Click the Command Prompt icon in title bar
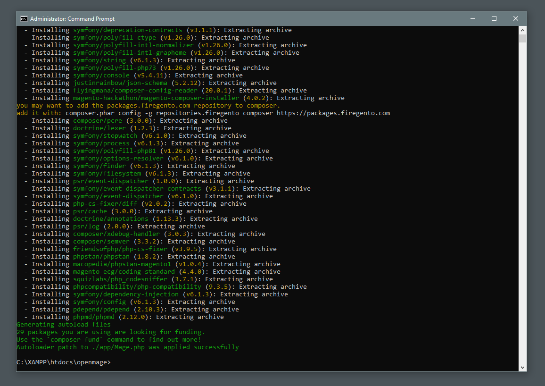The image size is (545, 386). coord(24,19)
